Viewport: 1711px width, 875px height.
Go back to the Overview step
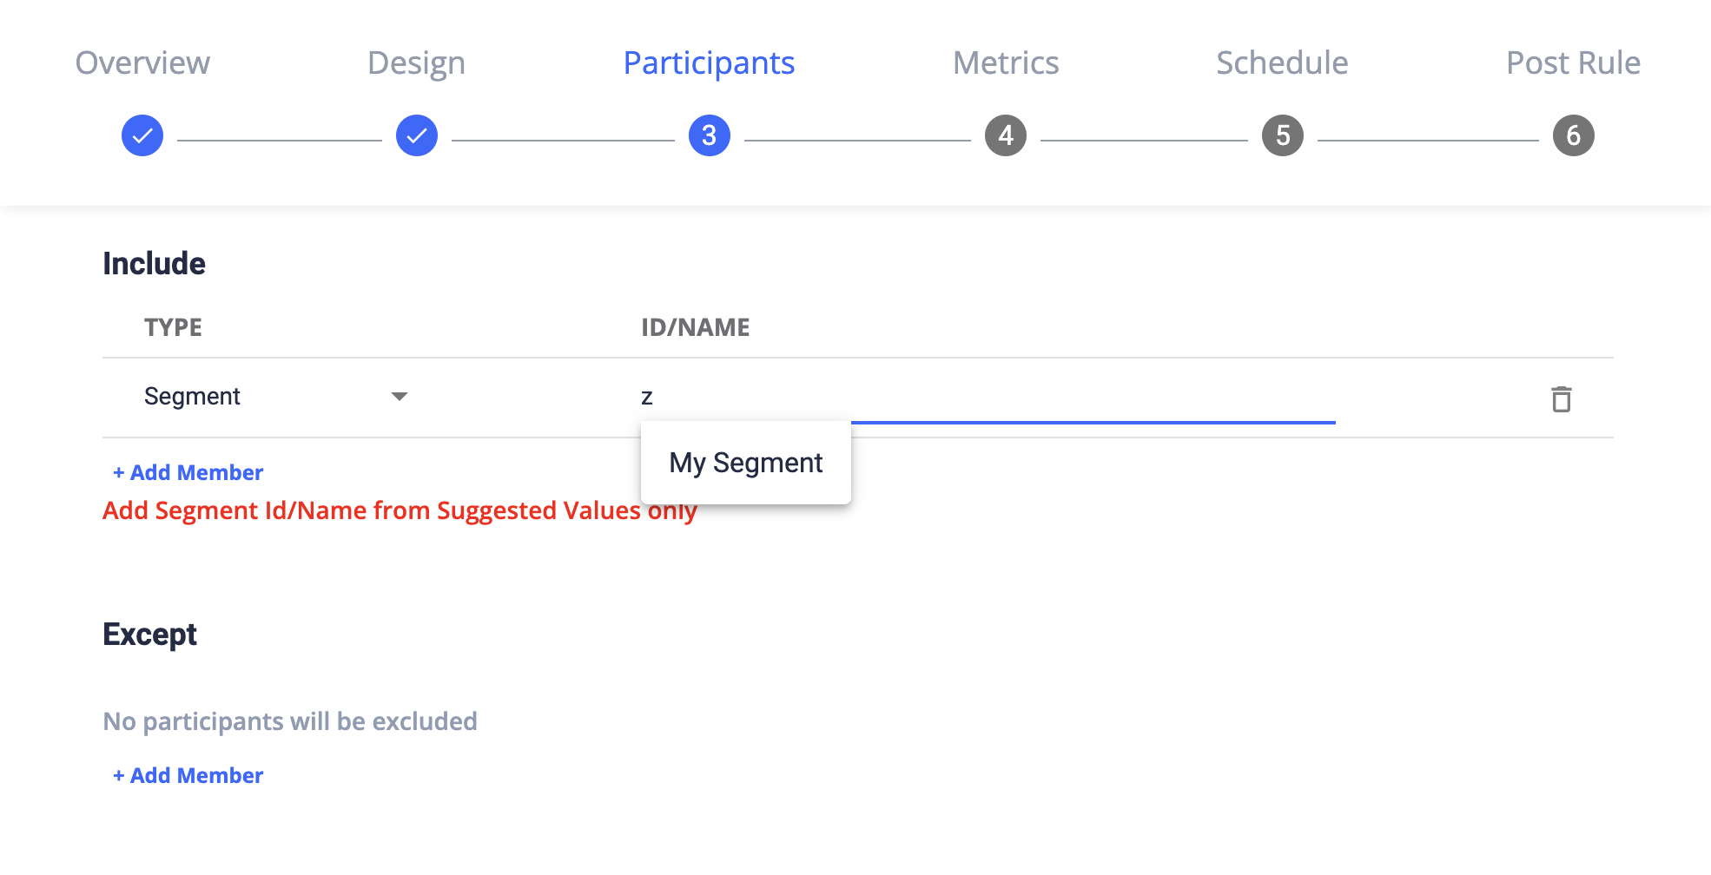click(x=142, y=62)
